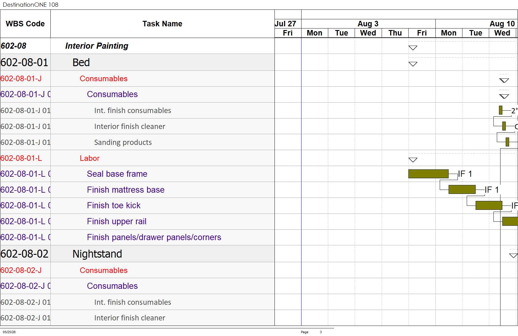Select the Thu day column header

click(395, 33)
